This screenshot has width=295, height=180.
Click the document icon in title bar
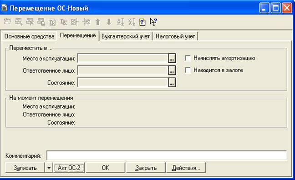(x=4, y=8)
